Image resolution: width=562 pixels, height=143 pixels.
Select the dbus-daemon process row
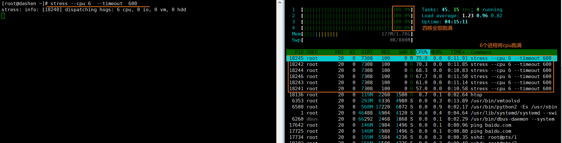tap(422, 119)
